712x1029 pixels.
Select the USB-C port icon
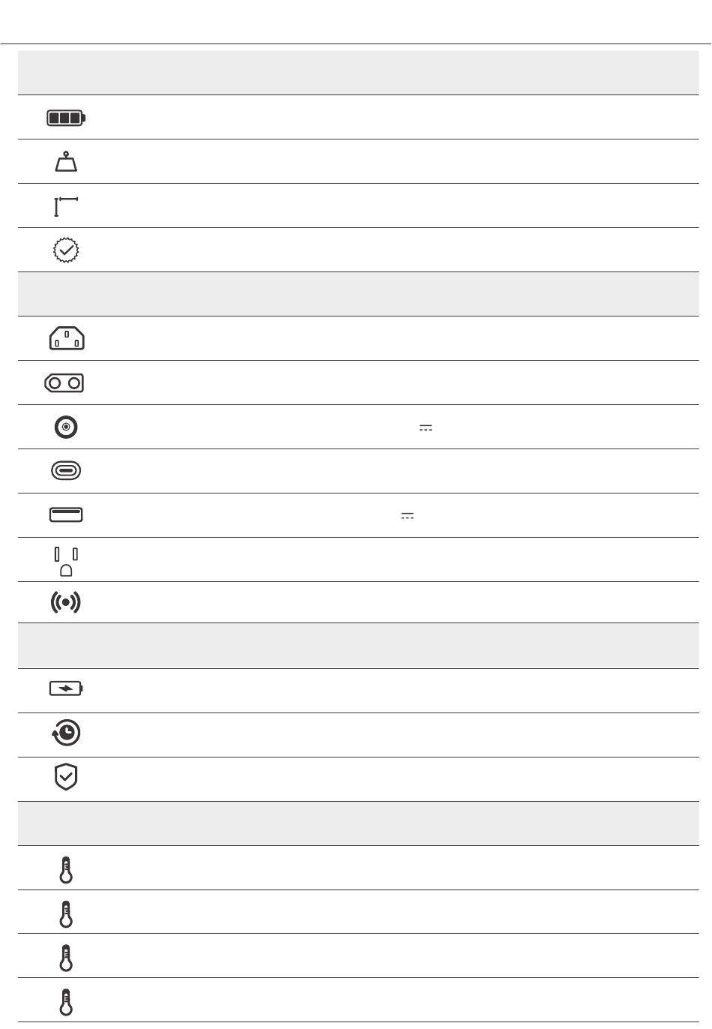[x=67, y=471]
